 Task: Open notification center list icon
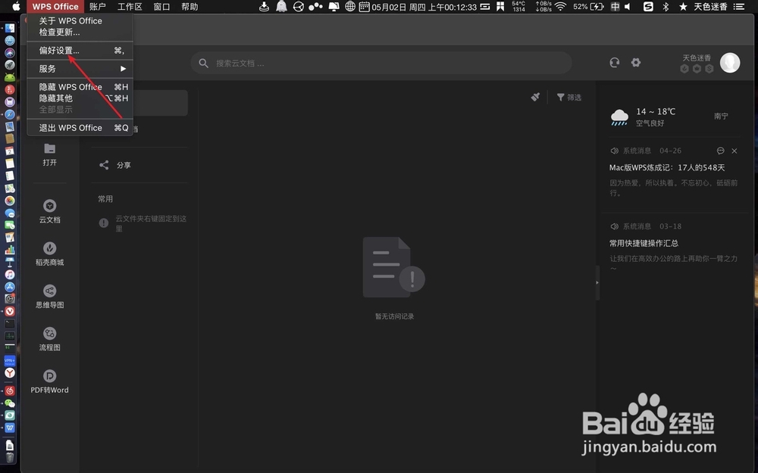739,6
